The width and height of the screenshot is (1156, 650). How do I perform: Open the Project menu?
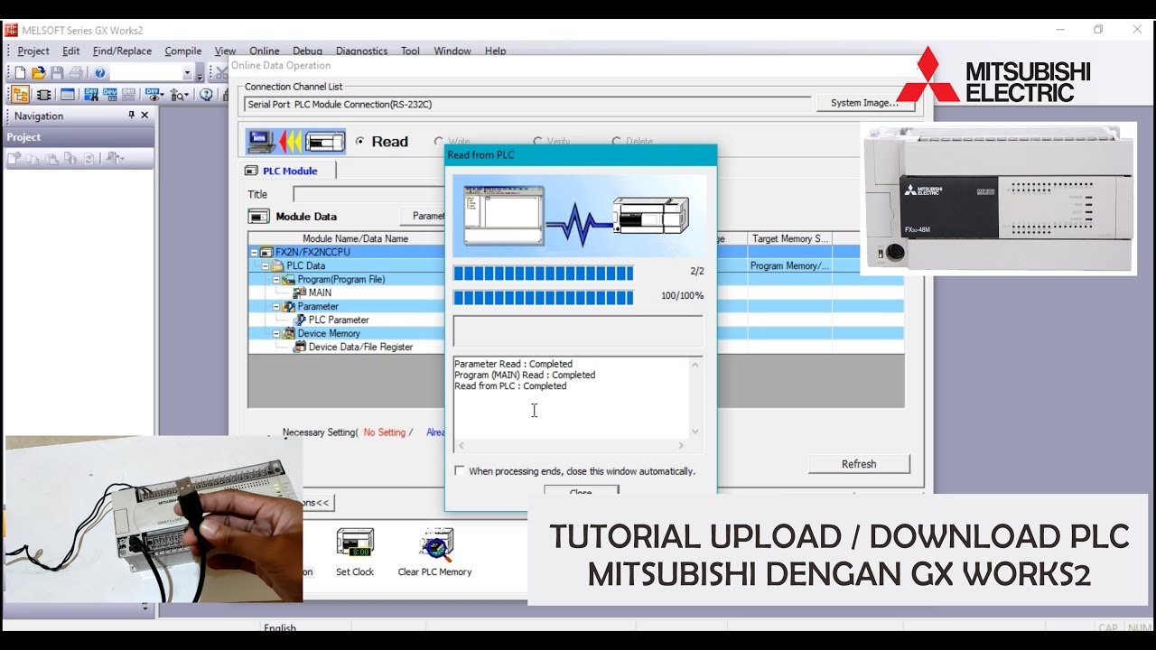(33, 51)
